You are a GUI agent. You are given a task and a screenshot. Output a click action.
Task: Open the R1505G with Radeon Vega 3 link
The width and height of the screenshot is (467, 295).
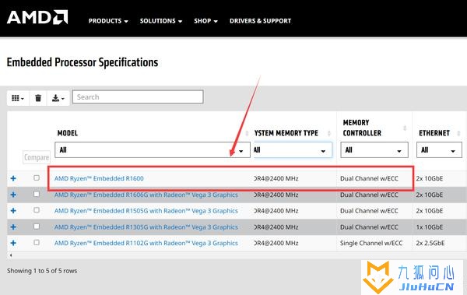(146, 211)
